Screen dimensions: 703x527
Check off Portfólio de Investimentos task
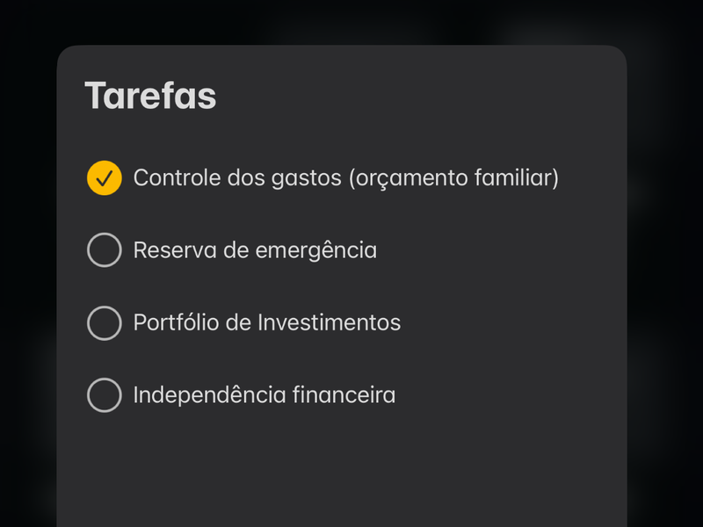[x=105, y=322]
